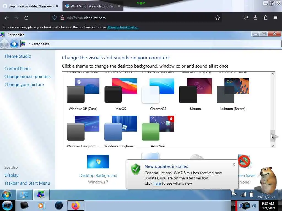Viewport: 282px width, 211px height.
Task: Select the MacOS theme
Action: [121, 94]
